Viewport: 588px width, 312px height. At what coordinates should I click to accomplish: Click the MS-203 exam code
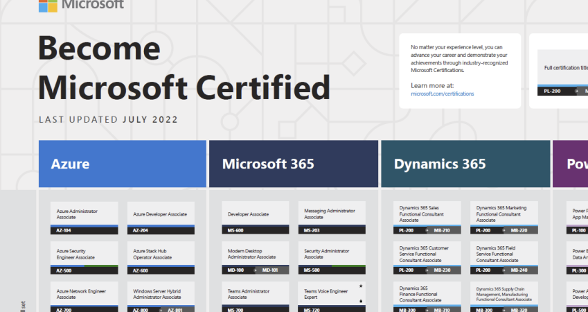pos(312,230)
